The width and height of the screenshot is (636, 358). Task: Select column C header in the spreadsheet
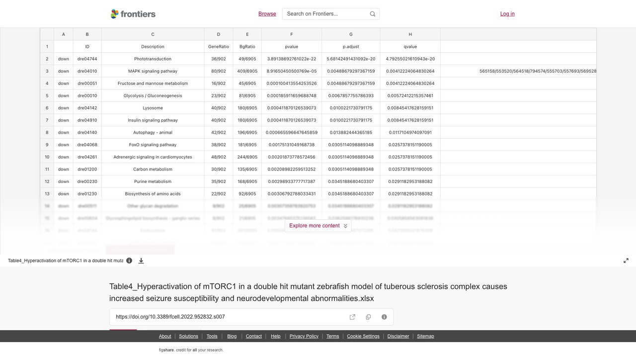pos(153,34)
